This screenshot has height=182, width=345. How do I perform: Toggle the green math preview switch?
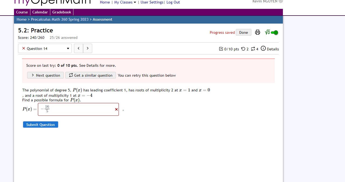point(275,32)
